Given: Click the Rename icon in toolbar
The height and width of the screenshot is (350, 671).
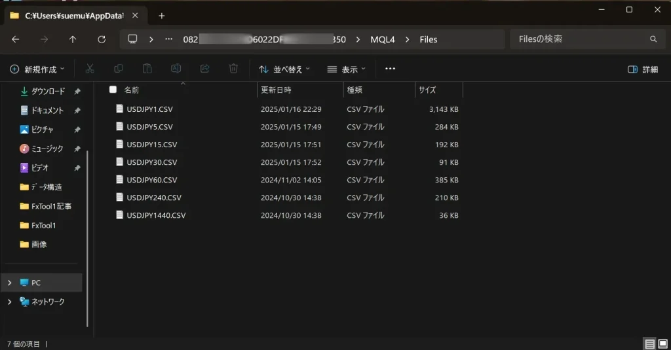Looking at the screenshot, I should [176, 69].
